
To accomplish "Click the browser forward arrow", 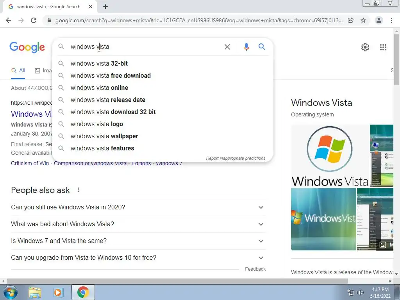I will pos(21,20).
